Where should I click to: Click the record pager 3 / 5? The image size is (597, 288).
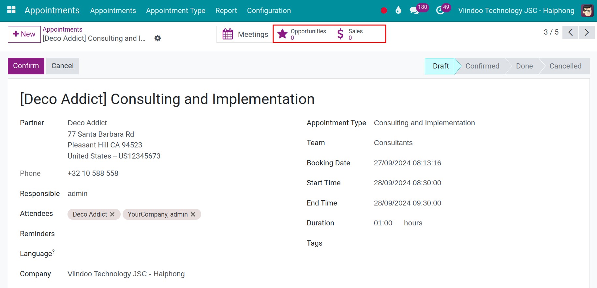pyautogui.click(x=551, y=32)
